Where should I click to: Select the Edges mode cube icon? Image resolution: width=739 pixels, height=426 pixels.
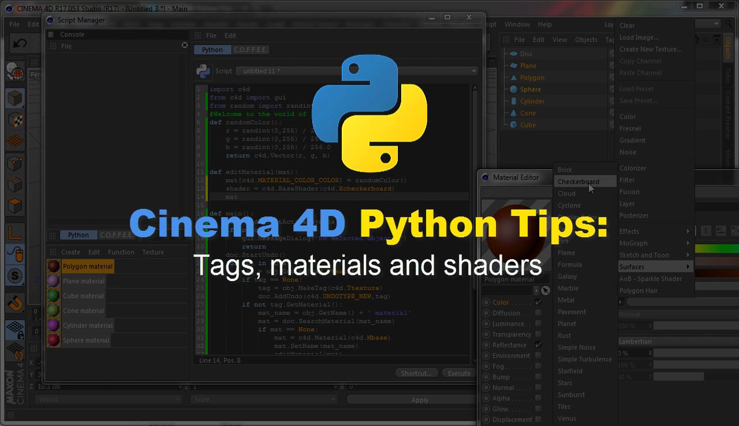(x=15, y=185)
